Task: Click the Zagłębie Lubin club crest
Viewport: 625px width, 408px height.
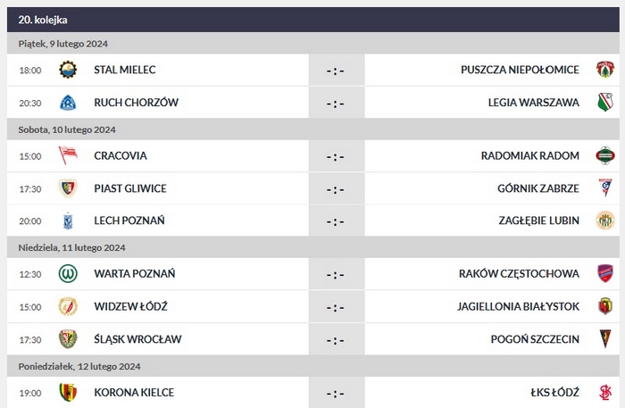Action: point(604,221)
